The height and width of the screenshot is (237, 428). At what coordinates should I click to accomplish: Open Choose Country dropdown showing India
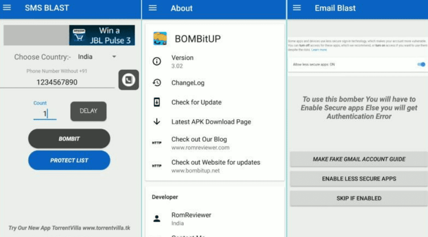[x=97, y=57]
